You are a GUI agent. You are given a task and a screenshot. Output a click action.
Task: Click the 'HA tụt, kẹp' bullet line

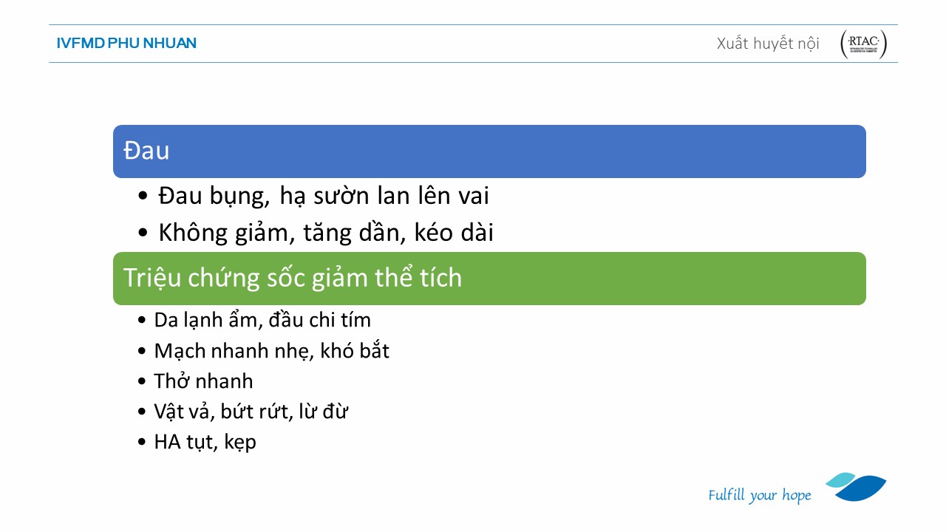pos(205,443)
